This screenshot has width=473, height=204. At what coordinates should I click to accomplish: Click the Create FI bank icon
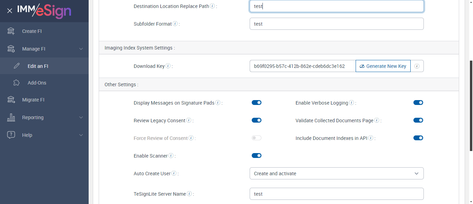coord(11,31)
